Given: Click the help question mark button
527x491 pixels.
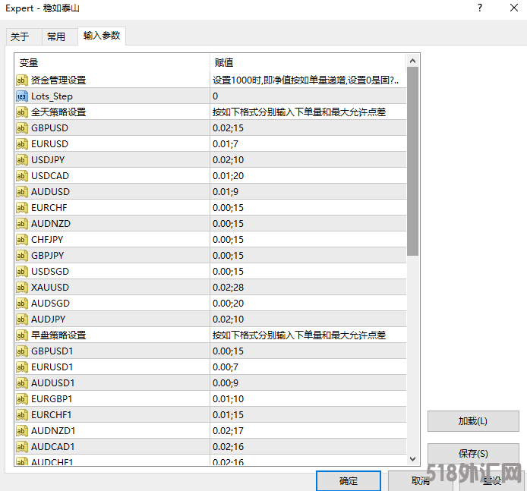Looking at the screenshot, I should (480, 8).
